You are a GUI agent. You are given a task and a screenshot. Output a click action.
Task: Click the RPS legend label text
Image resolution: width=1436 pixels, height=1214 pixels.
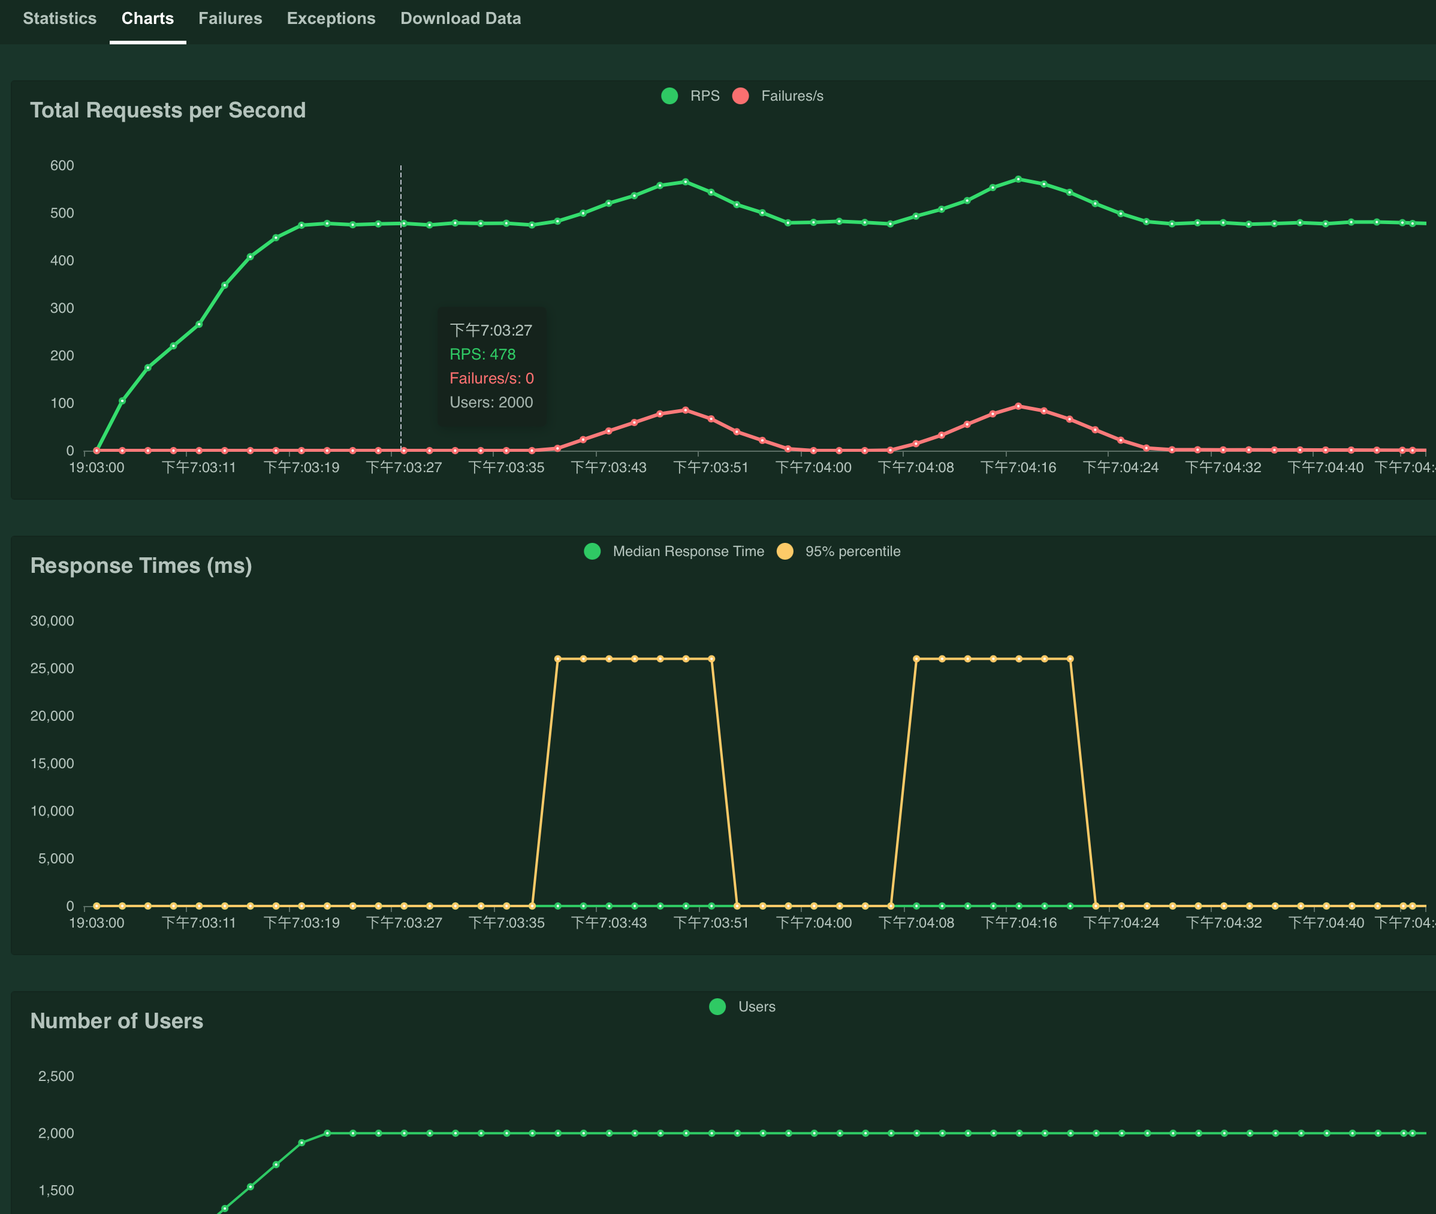click(x=705, y=96)
